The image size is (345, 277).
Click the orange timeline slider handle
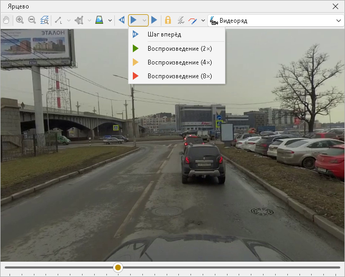pyautogui.click(x=118, y=267)
